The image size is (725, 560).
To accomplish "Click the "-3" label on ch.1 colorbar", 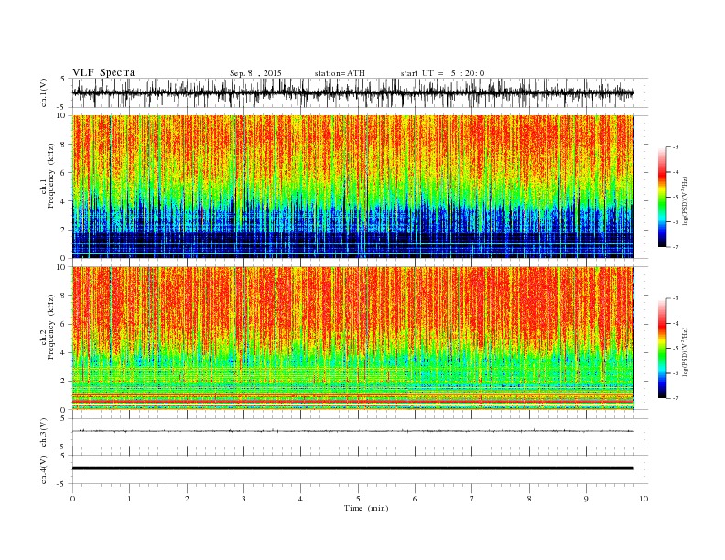I will pyautogui.click(x=676, y=147).
